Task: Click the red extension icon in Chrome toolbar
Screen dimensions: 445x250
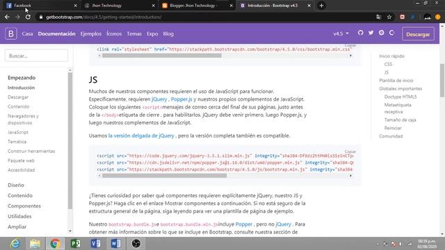Action: (x=402, y=17)
